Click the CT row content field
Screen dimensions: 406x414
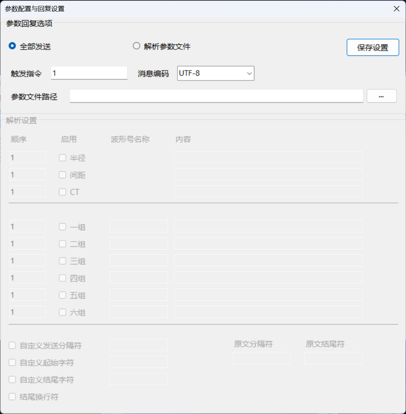pyautogui.click(x=269, y=192)
